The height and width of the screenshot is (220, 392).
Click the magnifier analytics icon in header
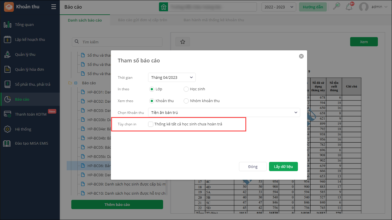pyautogui.click(x=336, y=7)
